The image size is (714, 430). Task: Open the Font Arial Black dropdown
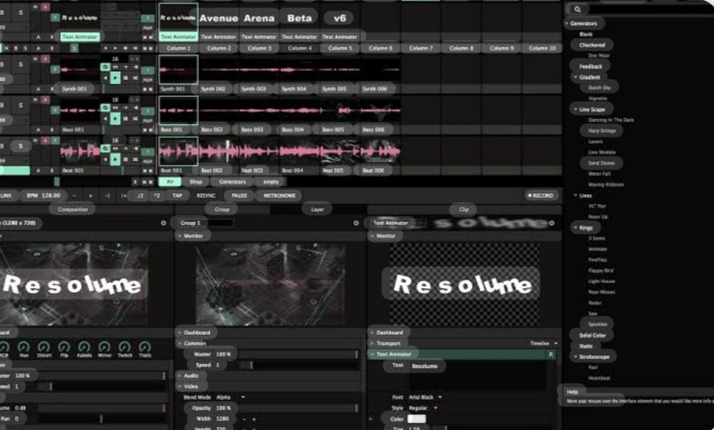click(424, 397)
